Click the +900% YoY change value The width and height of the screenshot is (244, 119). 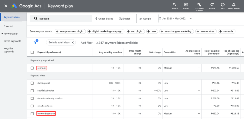point(157,91)
